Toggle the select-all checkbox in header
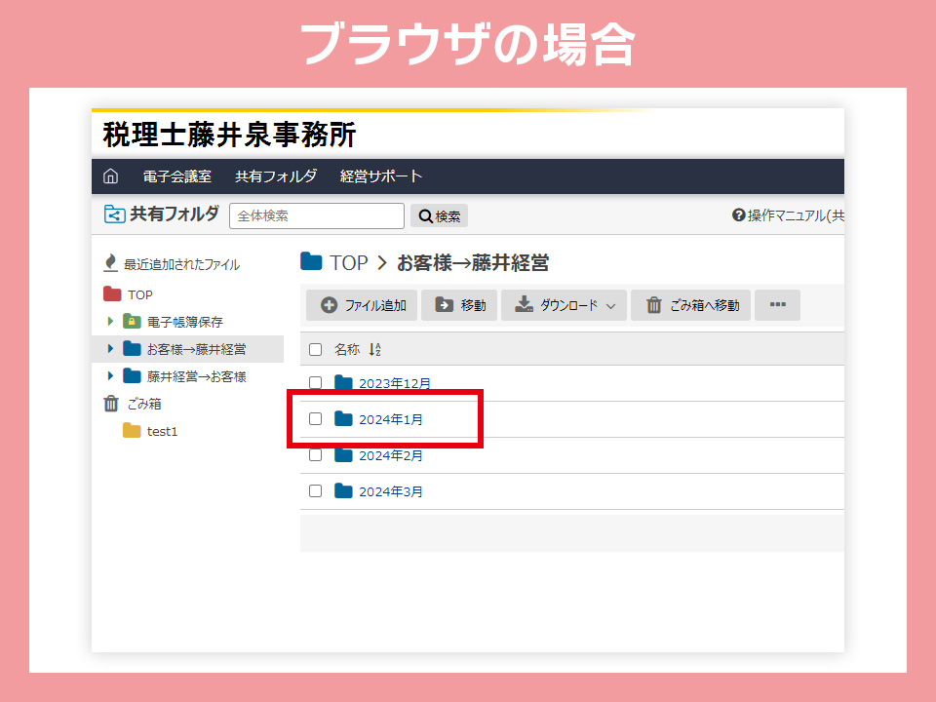 (315, 349)
